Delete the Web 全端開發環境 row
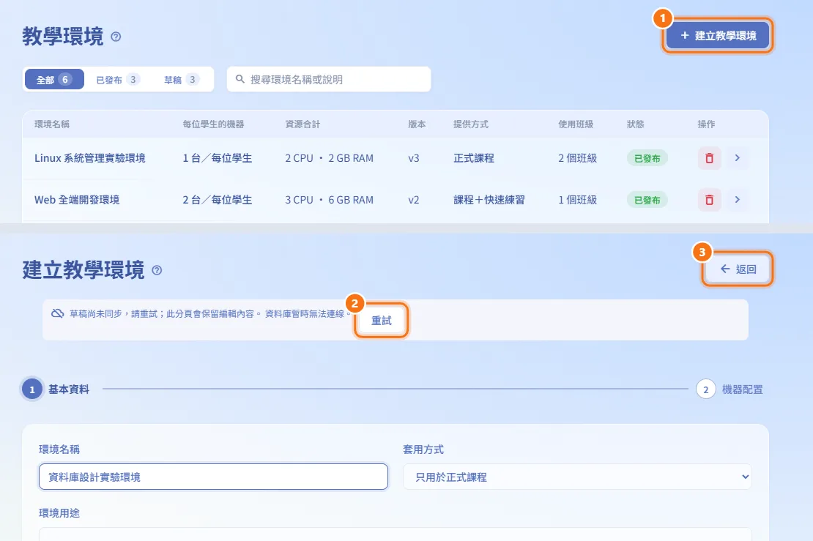 pos(709,200)
